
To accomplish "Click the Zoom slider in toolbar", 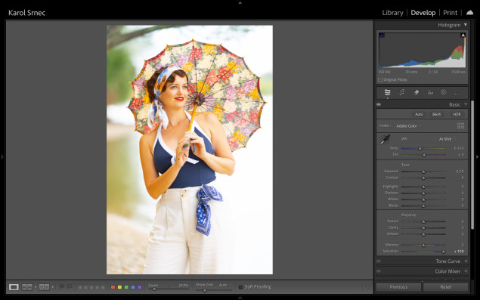I will [x=168, y=289].
